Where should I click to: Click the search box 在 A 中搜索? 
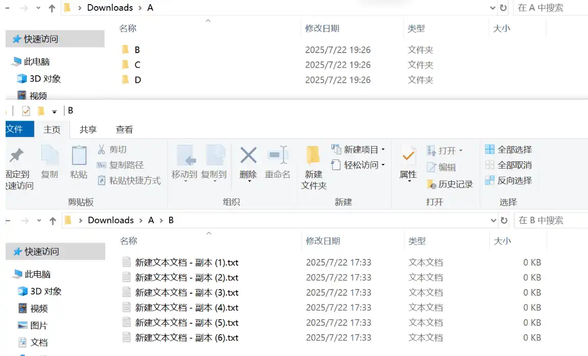point(550,8)
